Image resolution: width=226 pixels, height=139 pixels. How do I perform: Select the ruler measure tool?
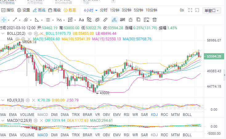tap(105, 20)
